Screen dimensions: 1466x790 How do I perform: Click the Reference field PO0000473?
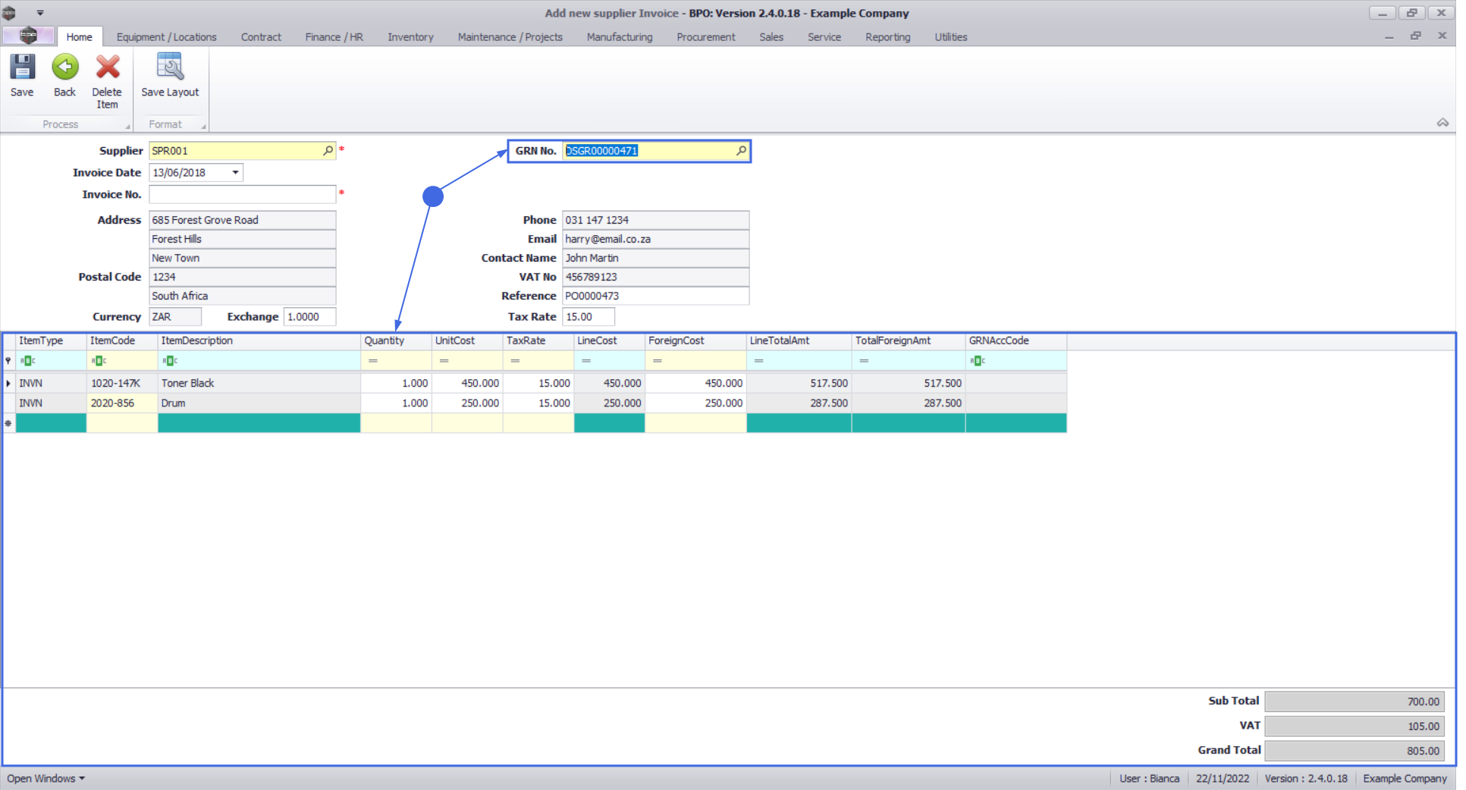coord(656,296)
